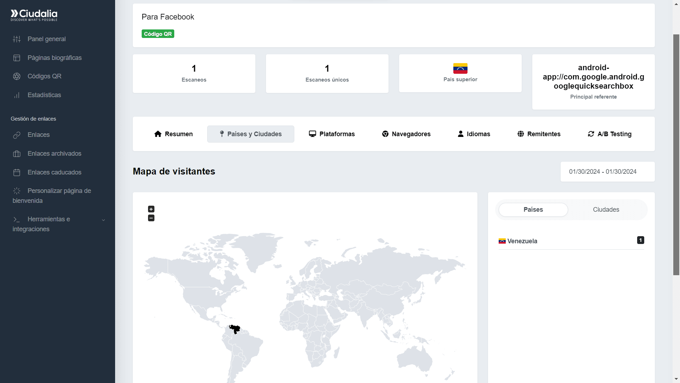Open Estadísticas from the sidebar
The image size is (680, 383).
(x=17, y=95)
